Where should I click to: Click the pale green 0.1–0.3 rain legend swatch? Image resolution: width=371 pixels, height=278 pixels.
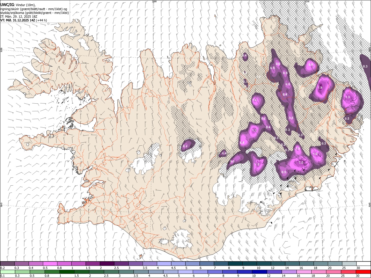[8, 272]
